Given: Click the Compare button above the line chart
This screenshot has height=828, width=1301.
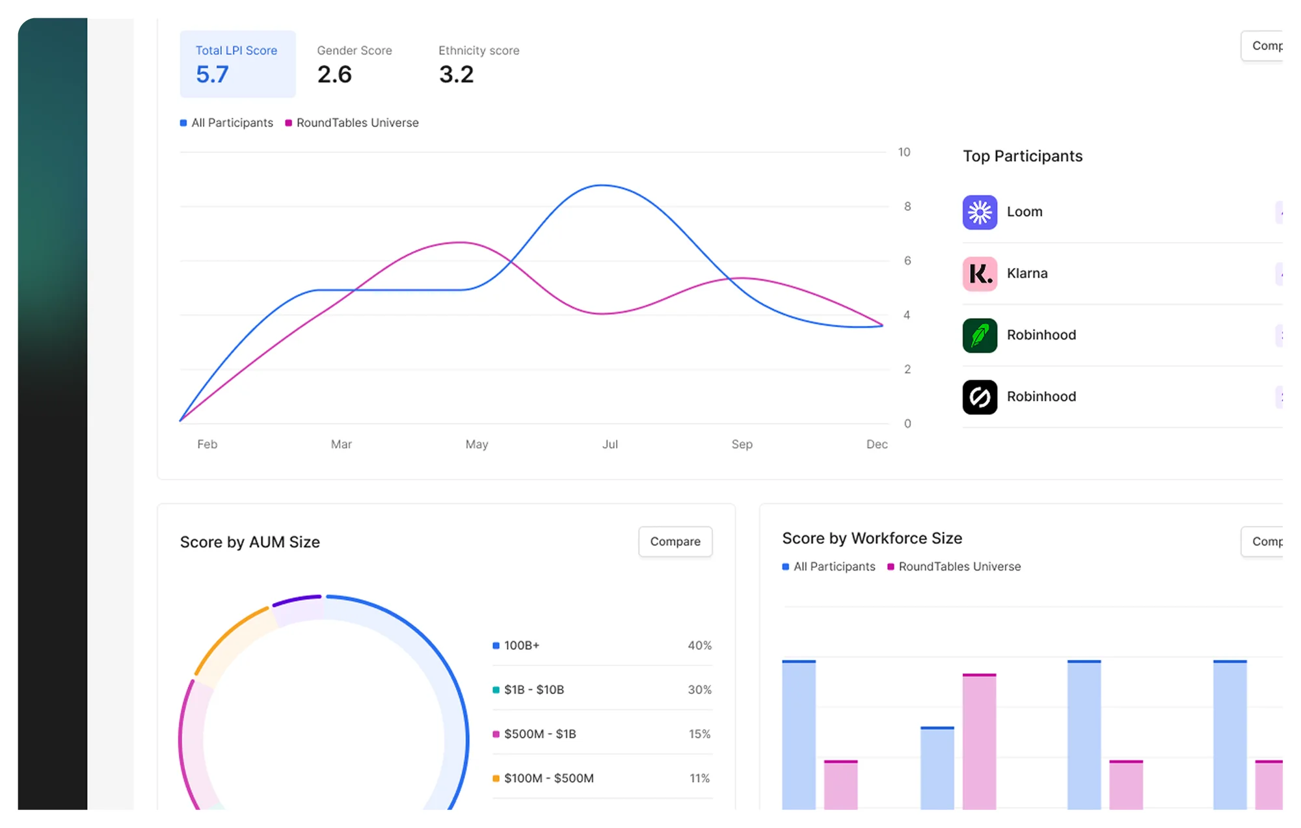Looking at the screenshot, I should (1263, 46).
